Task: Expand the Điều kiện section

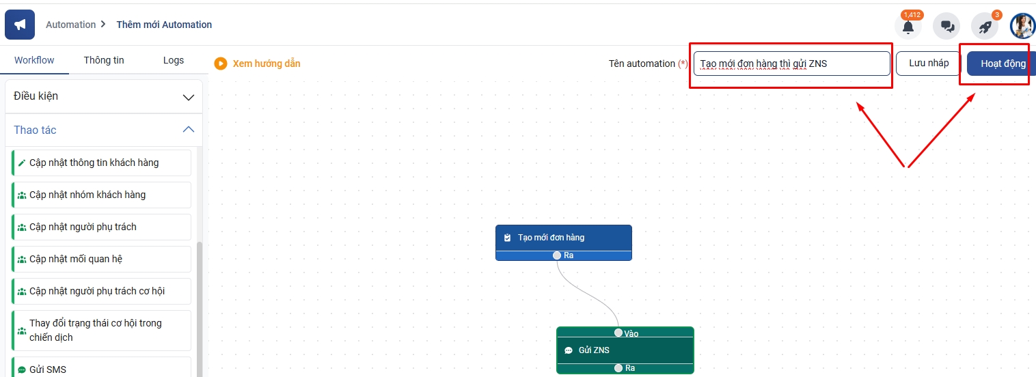Action: point(189,97)
